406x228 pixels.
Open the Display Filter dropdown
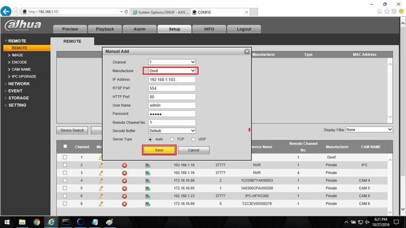click(369, 130)
